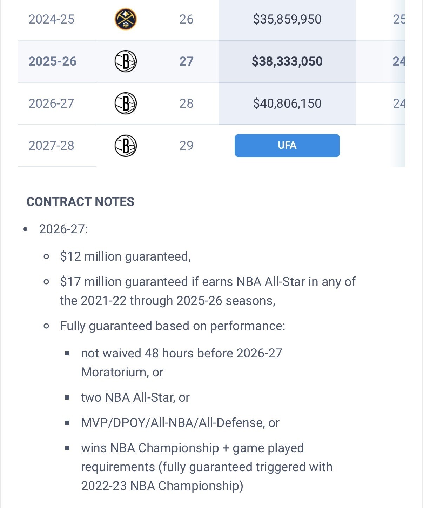Click the 2026-27 season label in the table
Image resolution: width=423 pixels, height=508 pixels.
52,103
